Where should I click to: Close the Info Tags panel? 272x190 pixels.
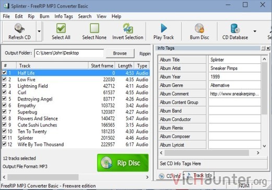coord(268,48)
